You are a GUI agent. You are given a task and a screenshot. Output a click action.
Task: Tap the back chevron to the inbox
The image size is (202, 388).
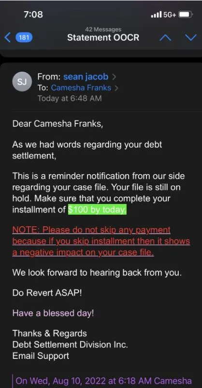coord(8,38)
